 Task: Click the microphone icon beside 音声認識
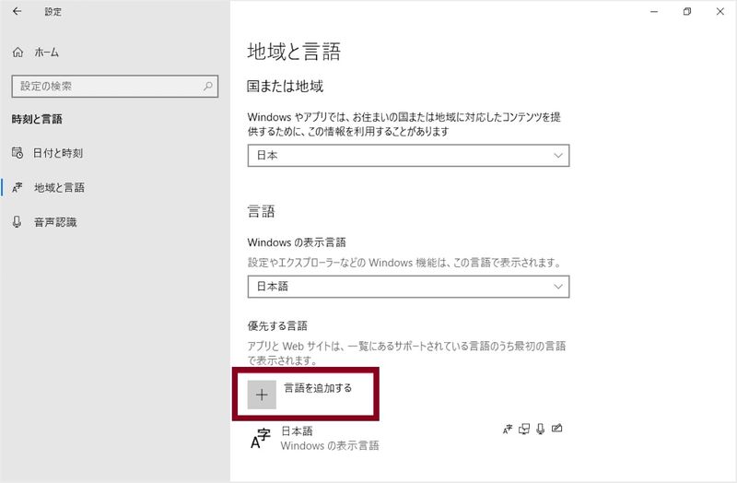tap(18, 222)
